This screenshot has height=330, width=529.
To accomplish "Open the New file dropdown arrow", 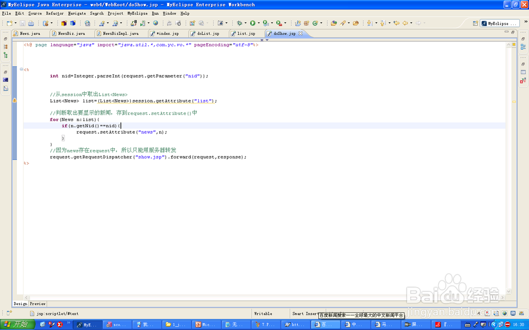I will [x=15, y=23].
